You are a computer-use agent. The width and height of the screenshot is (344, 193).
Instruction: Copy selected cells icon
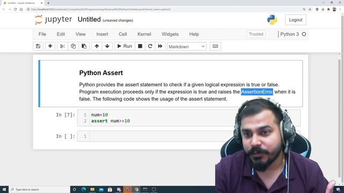click(x=73, y=46)
